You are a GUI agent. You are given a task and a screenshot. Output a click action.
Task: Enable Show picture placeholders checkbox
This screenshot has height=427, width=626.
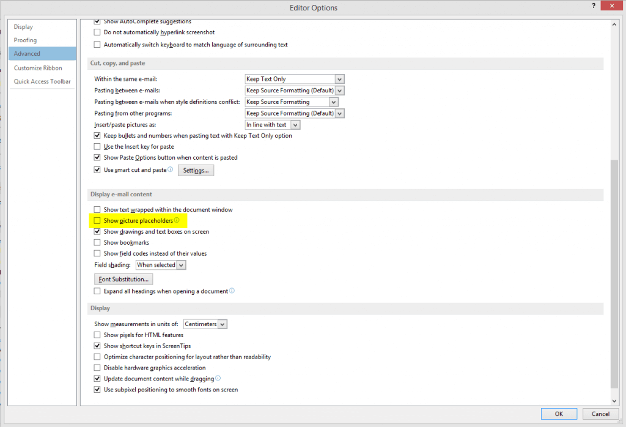(97, 220)
